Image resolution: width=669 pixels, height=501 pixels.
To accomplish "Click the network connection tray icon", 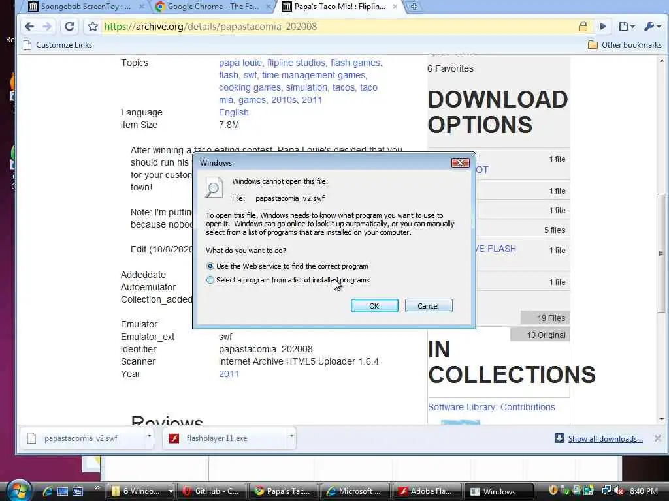I will click(606, 491).
